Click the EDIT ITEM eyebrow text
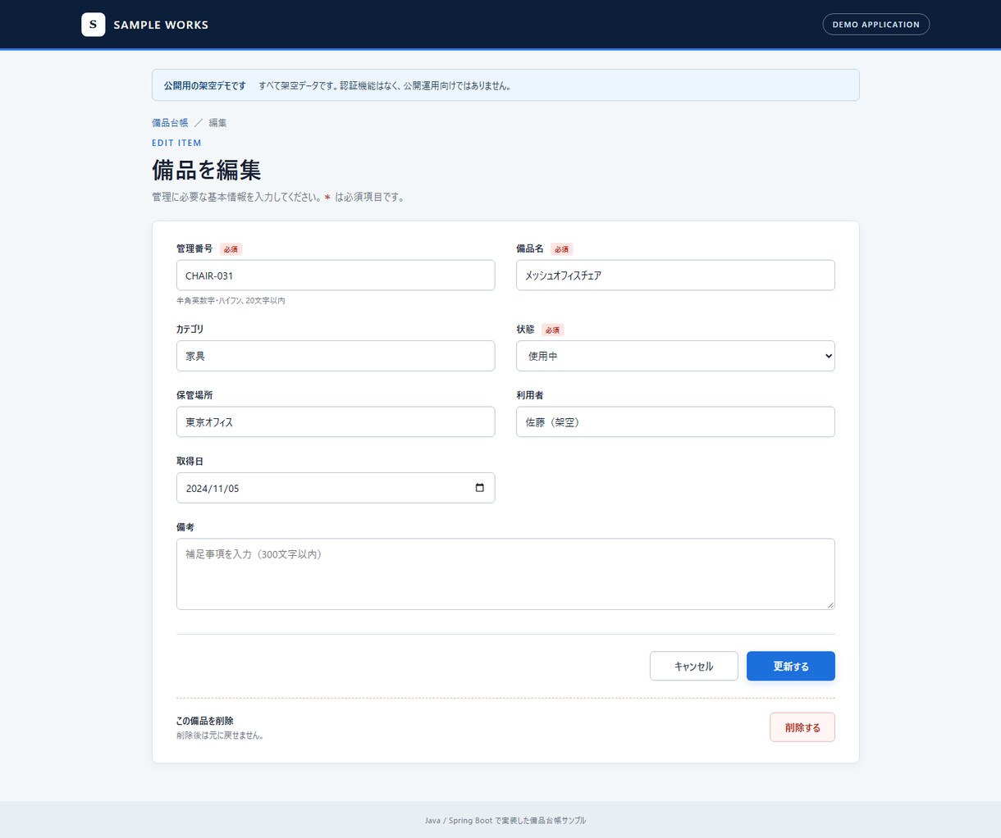This screenshot has height=838, width=1001. coord(176,143)
